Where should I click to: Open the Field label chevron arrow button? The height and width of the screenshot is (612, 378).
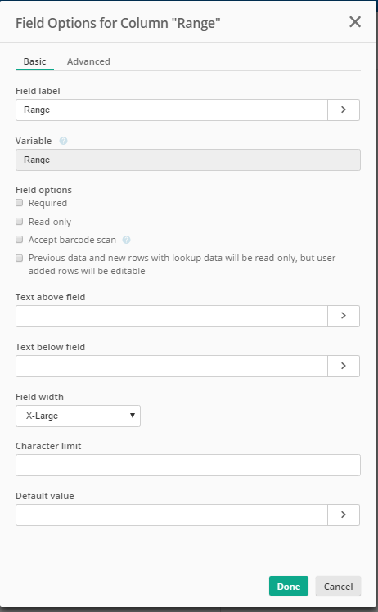(x=344, y=110)
